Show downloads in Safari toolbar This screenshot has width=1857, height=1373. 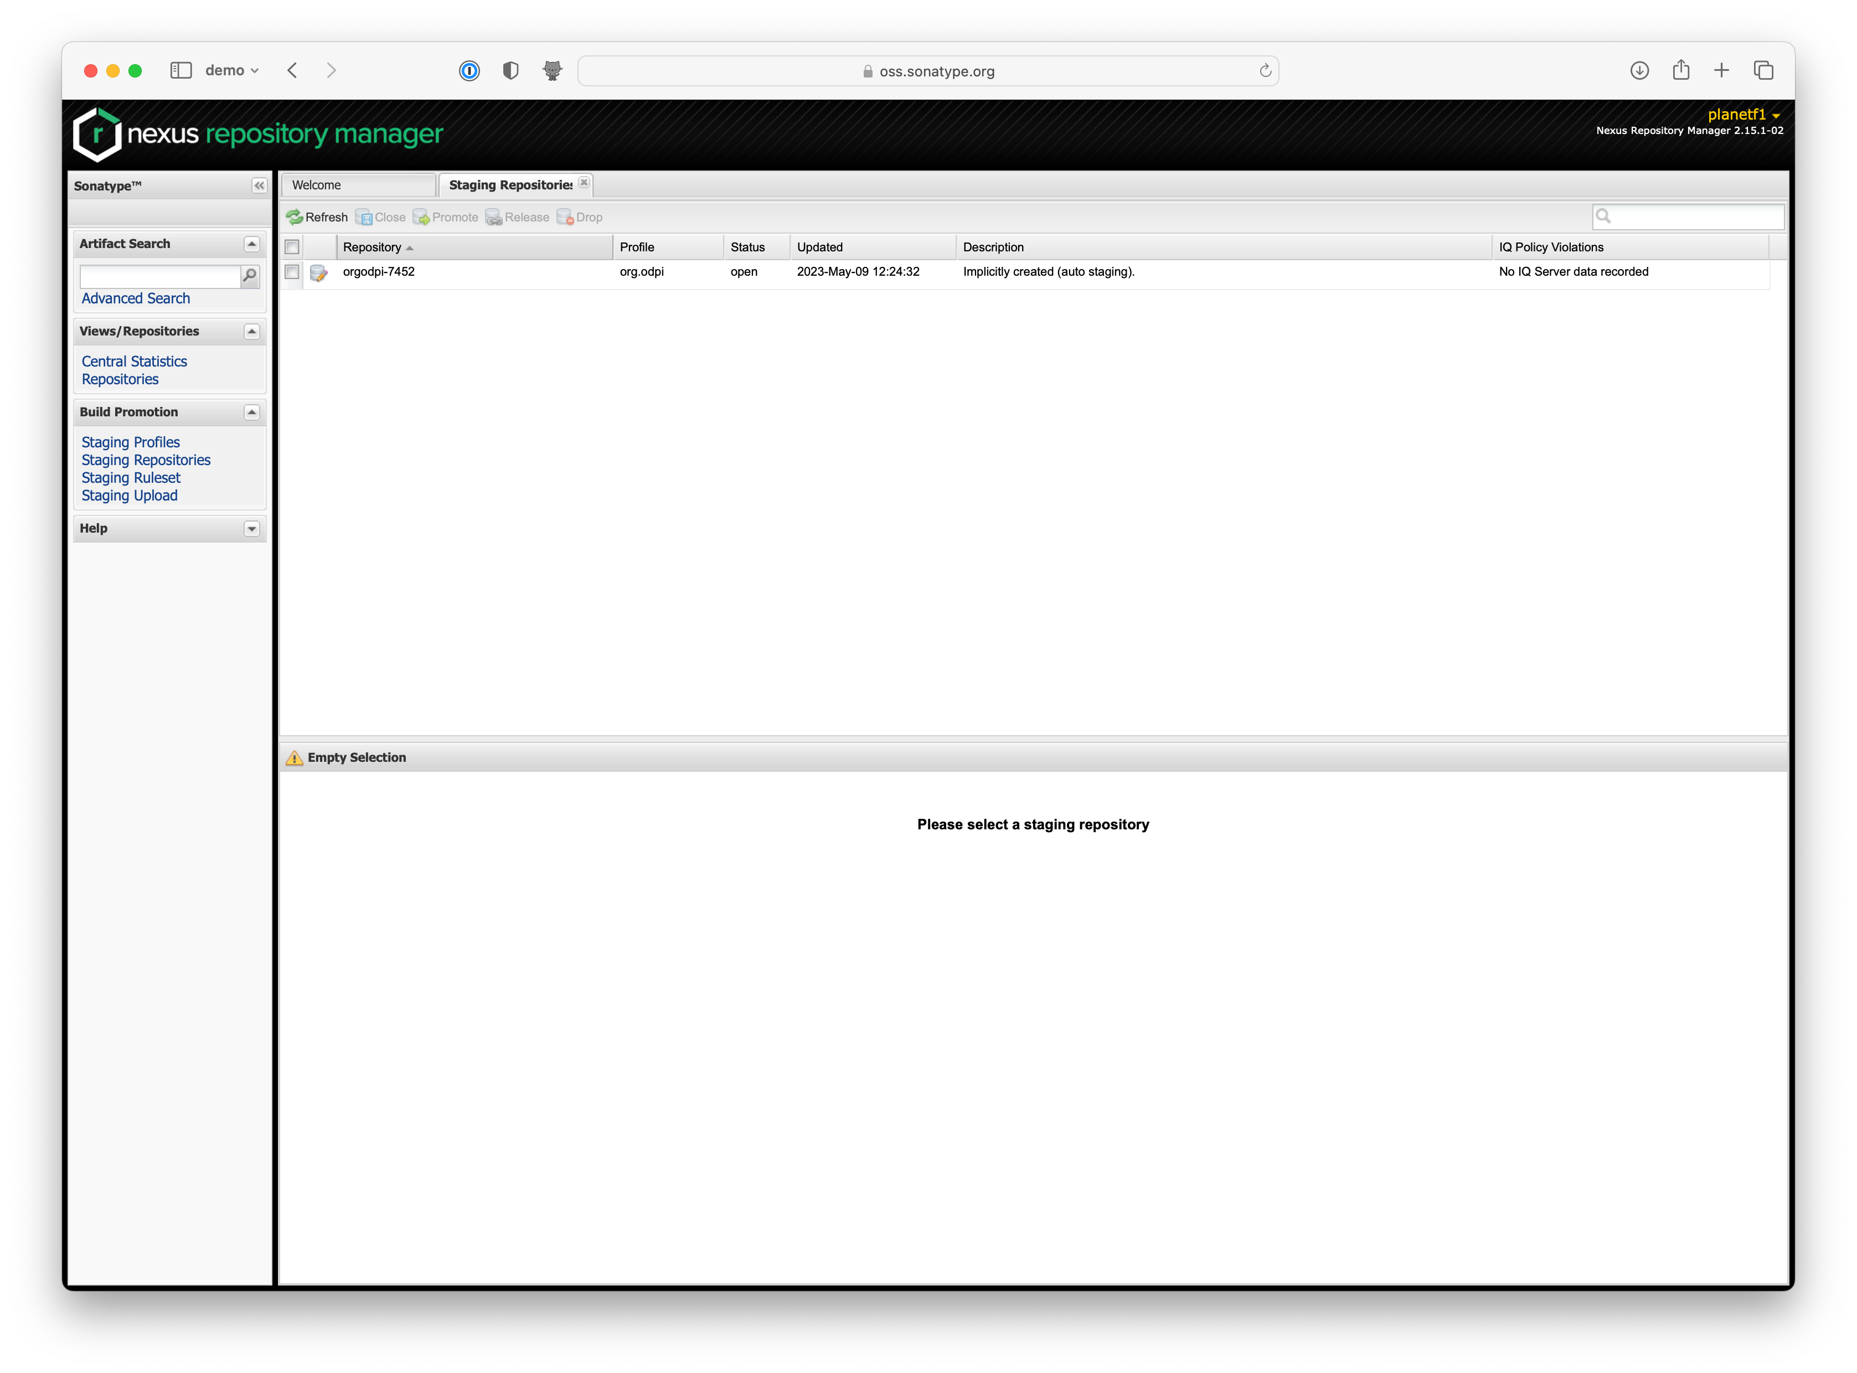coord(1639,71)
